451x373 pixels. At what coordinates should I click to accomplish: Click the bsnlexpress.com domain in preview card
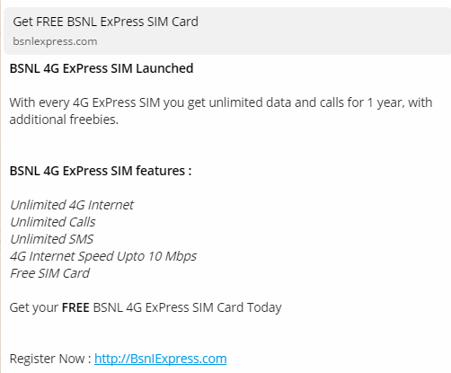point(55,41)
